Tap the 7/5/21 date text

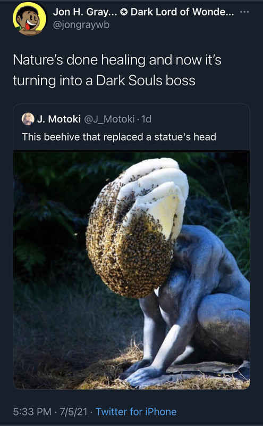73,412
